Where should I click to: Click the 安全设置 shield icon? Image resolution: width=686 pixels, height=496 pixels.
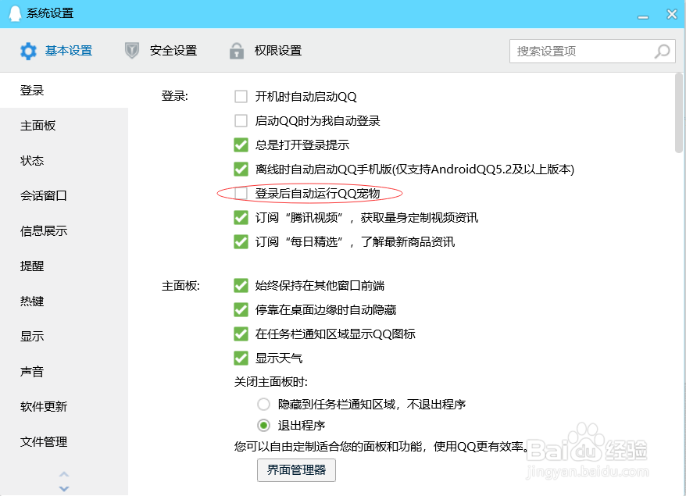pos(131,50)
